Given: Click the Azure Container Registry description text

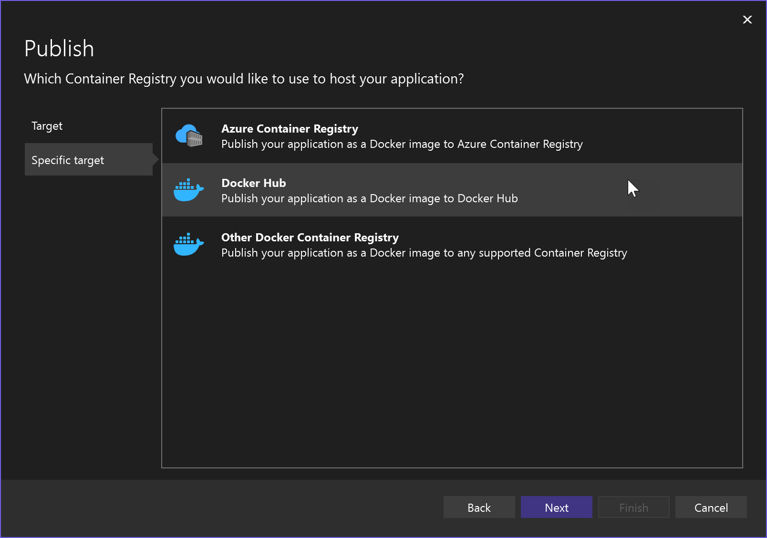Looking at the screenshot, I should click(x=401, y=144).
